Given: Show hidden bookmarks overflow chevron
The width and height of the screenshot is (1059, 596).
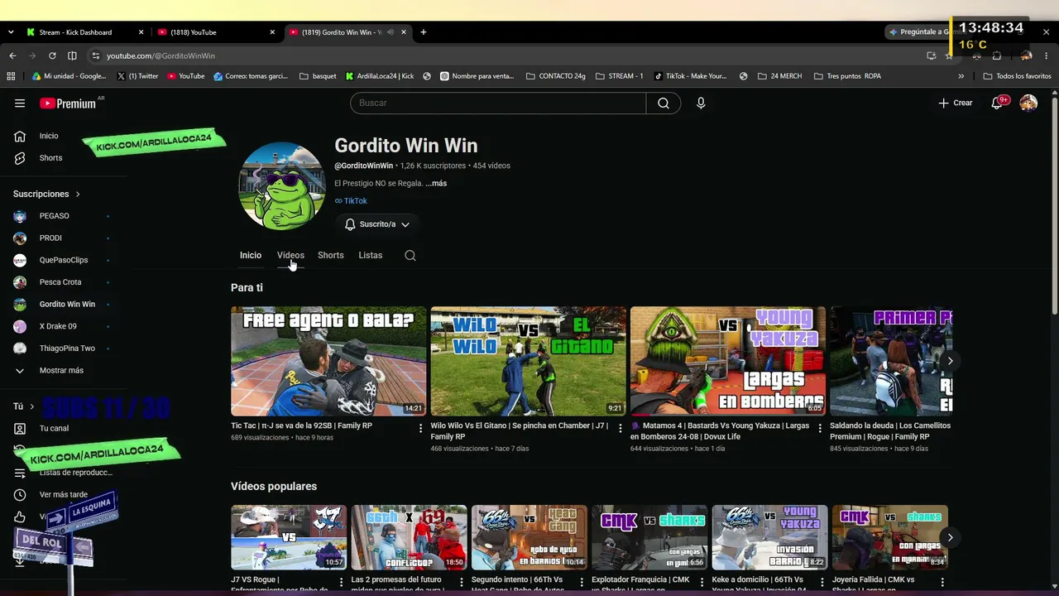Looking at the screenshot, I should pos(961,76).
